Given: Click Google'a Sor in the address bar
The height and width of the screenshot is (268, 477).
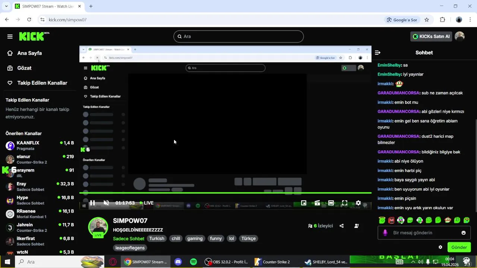Looking at the screenshot, I should (x=402, y=20).
